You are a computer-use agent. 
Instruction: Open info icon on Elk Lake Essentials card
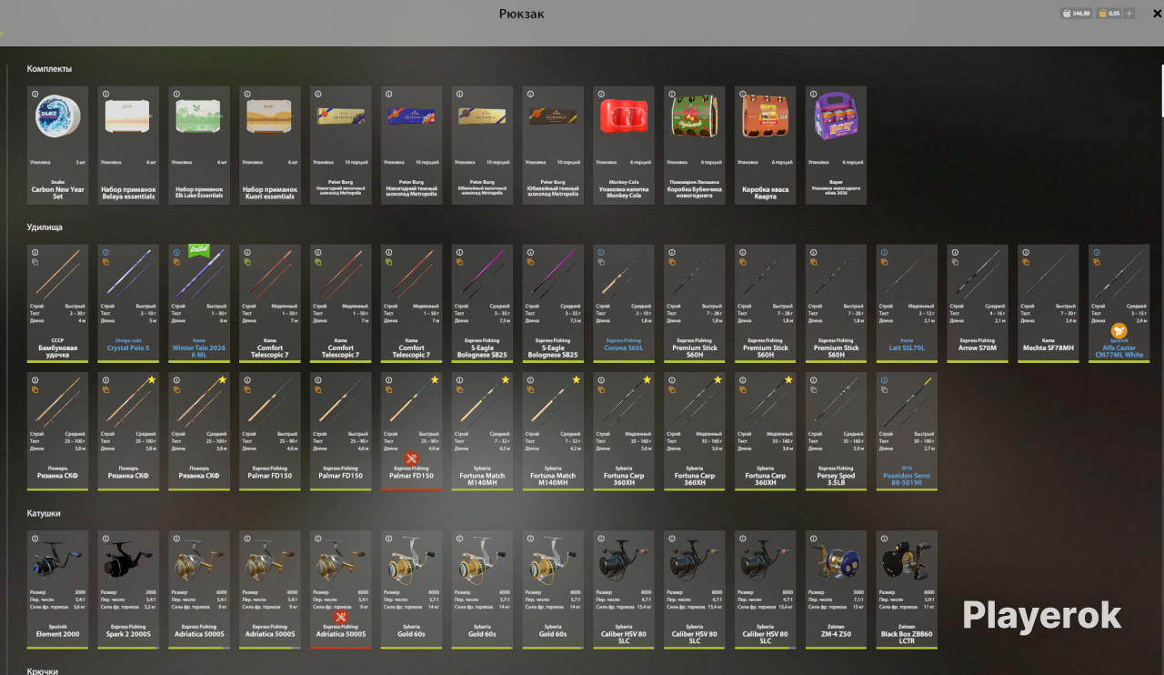176,94
